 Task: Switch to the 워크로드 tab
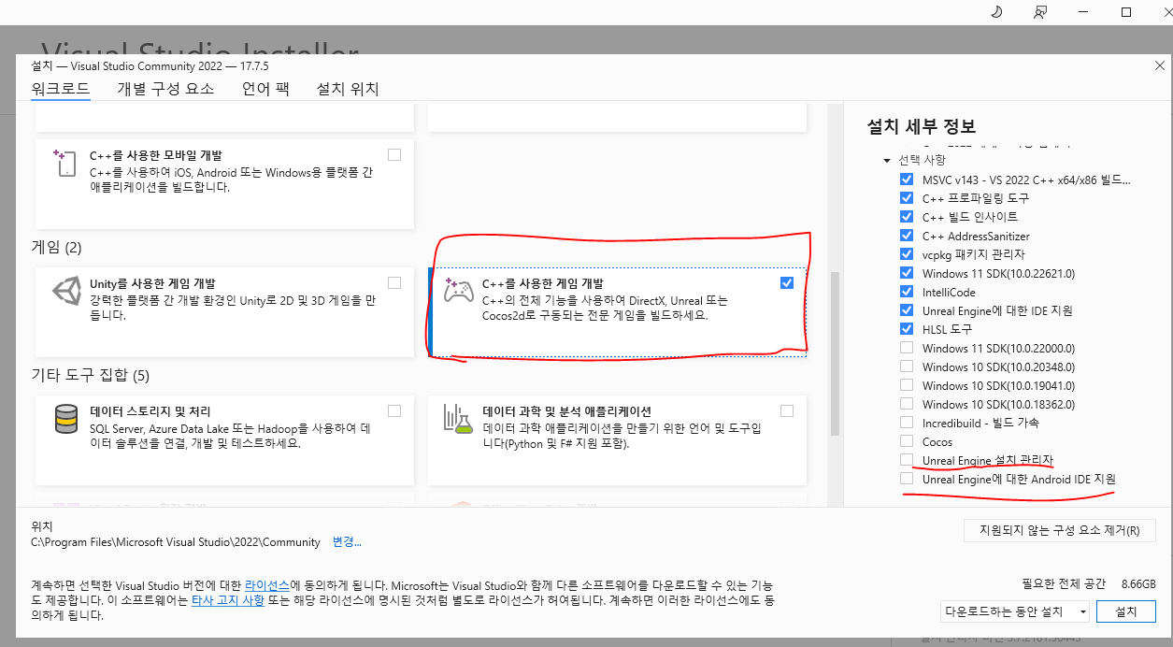point(61,89)
